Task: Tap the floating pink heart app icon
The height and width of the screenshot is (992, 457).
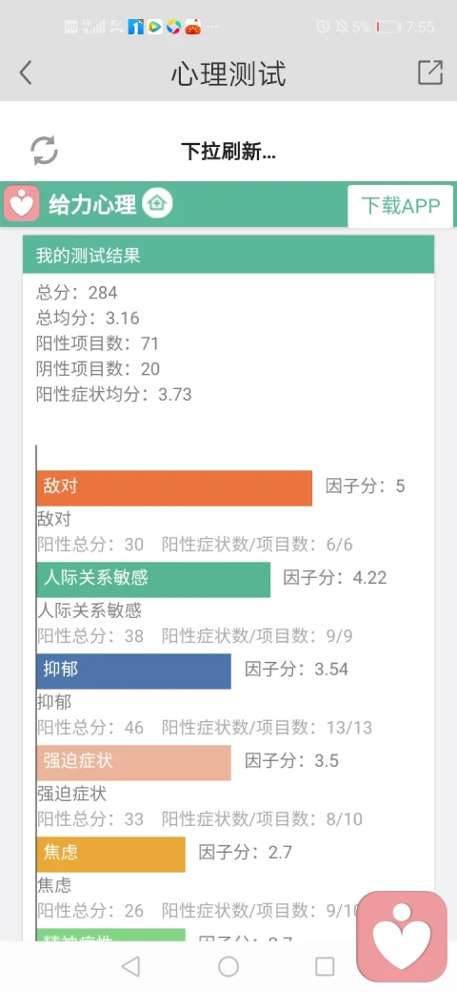Action: 402,937
